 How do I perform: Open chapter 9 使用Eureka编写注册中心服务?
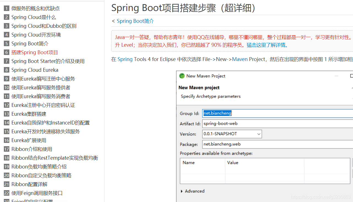(x=43, y=79)
